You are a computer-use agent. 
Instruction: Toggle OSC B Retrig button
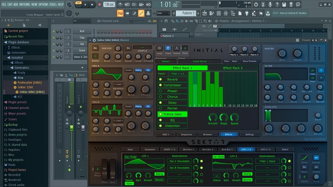138,106
